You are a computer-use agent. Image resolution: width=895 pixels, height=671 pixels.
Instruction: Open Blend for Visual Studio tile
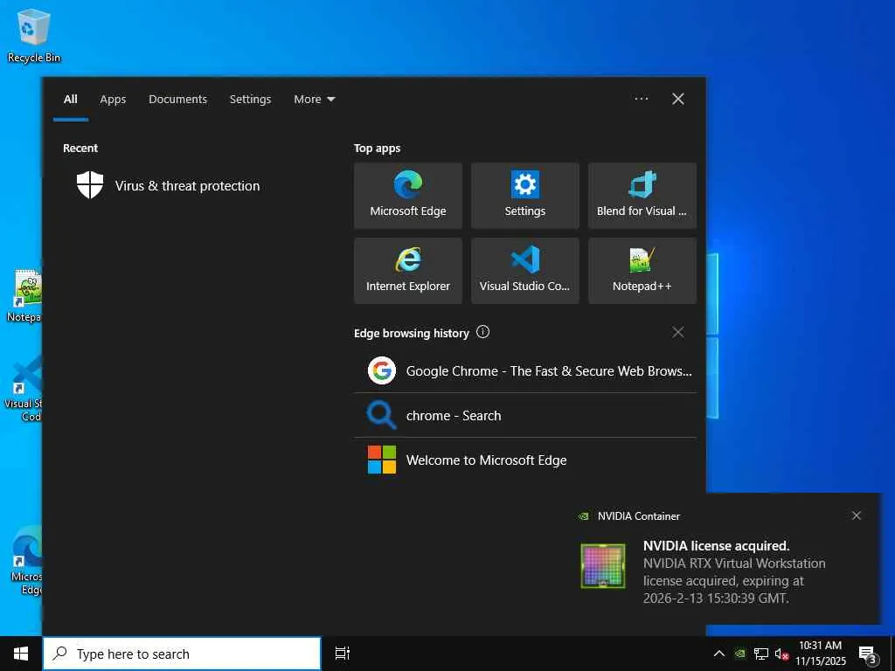tap(642, 195)
